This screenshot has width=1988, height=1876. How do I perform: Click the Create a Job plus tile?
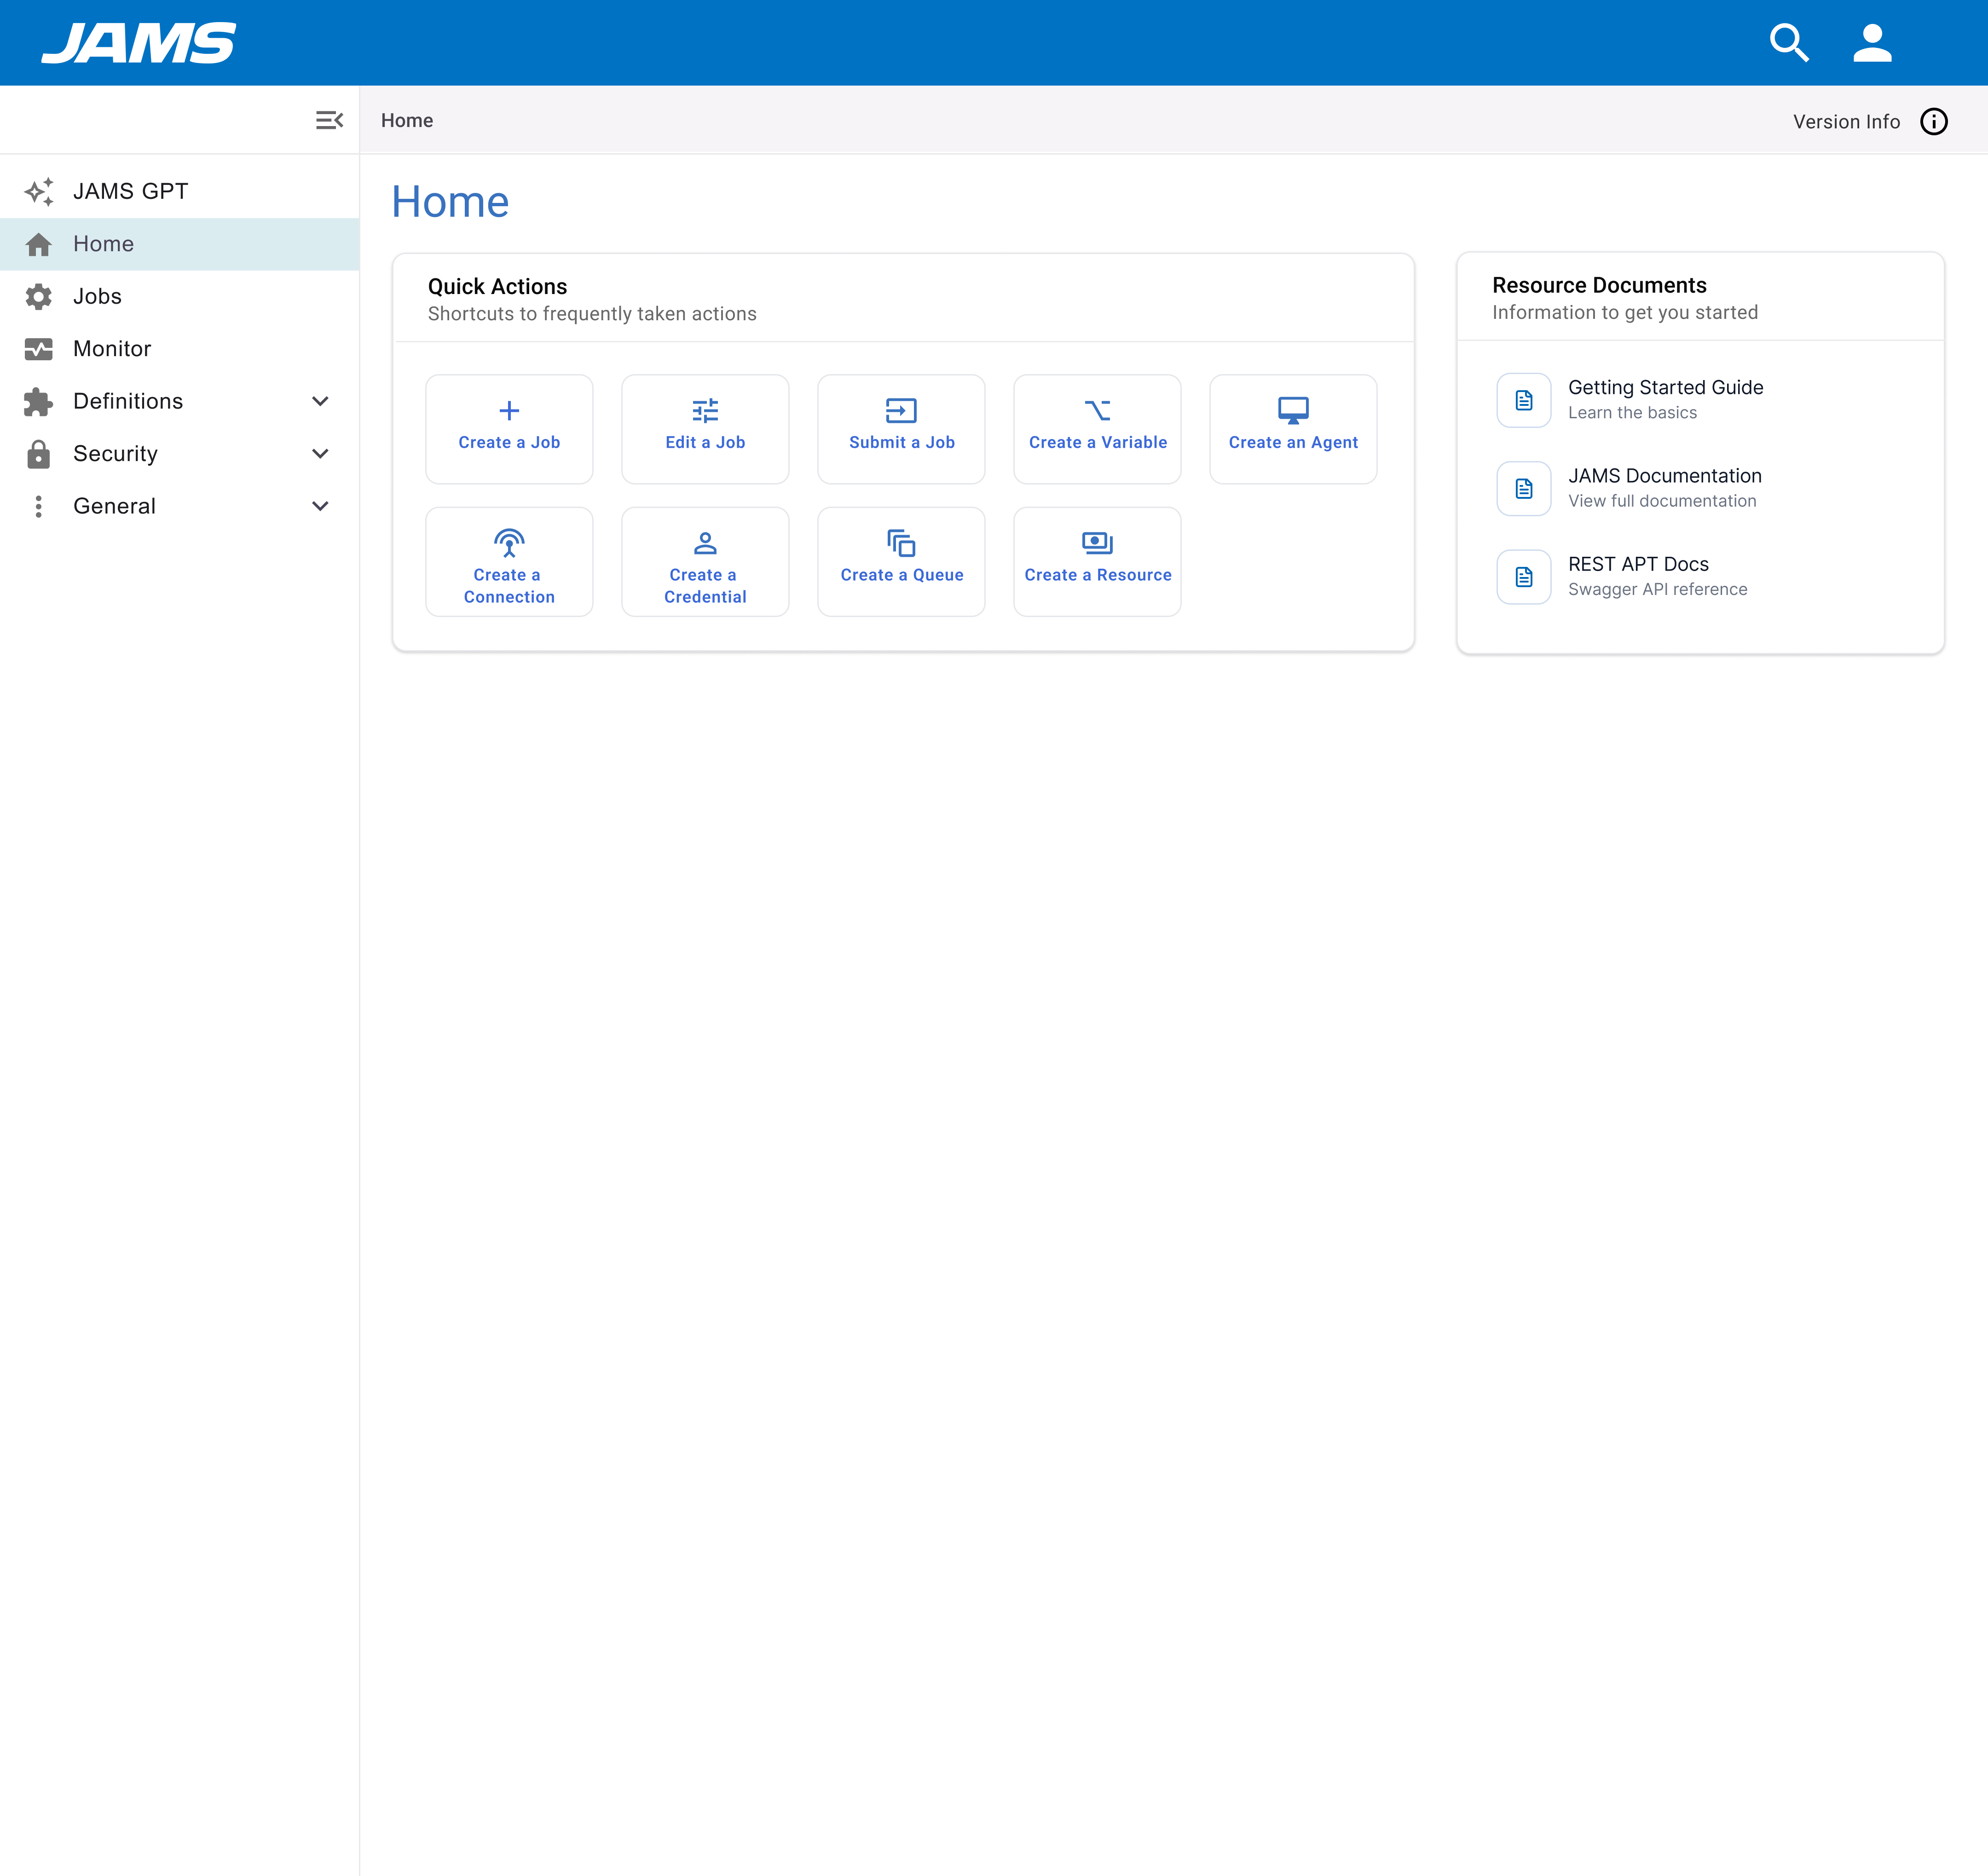(509, 428)
